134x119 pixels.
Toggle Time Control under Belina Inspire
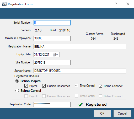pos(76,86)
